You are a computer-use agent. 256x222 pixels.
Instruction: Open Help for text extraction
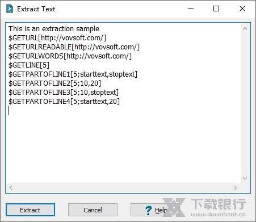tap(155, 210)
